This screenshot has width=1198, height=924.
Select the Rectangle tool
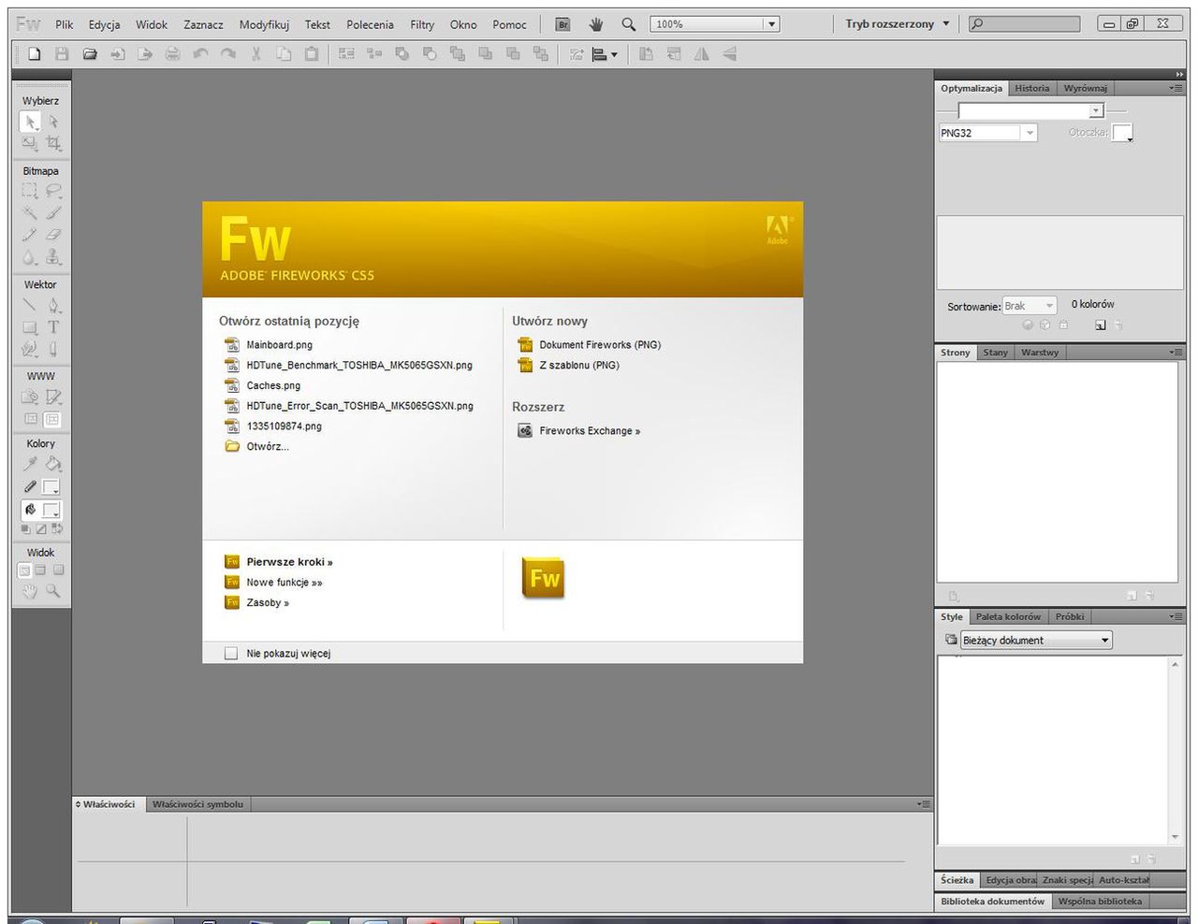(x=30, y=327)
